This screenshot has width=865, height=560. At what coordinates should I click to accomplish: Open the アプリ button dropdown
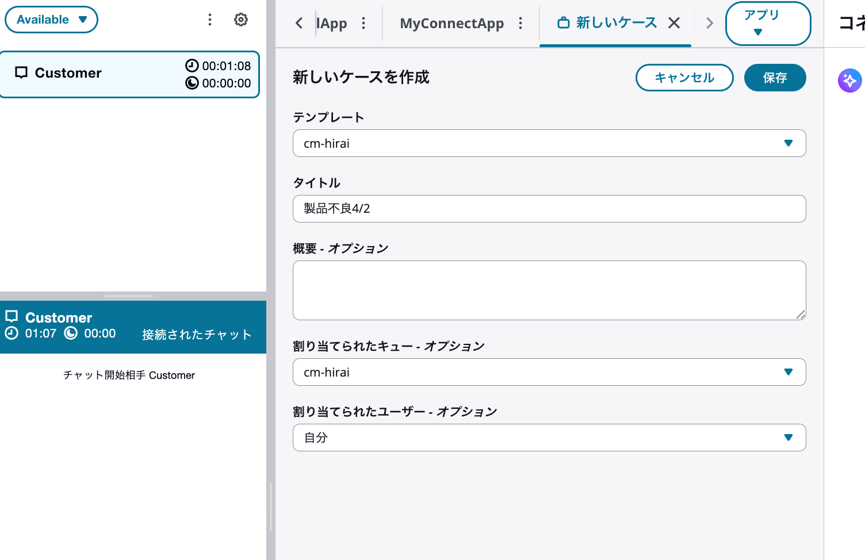coord(768,23)
